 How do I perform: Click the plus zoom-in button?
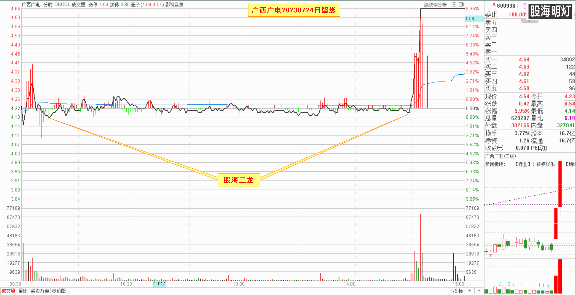pos(470,291)
